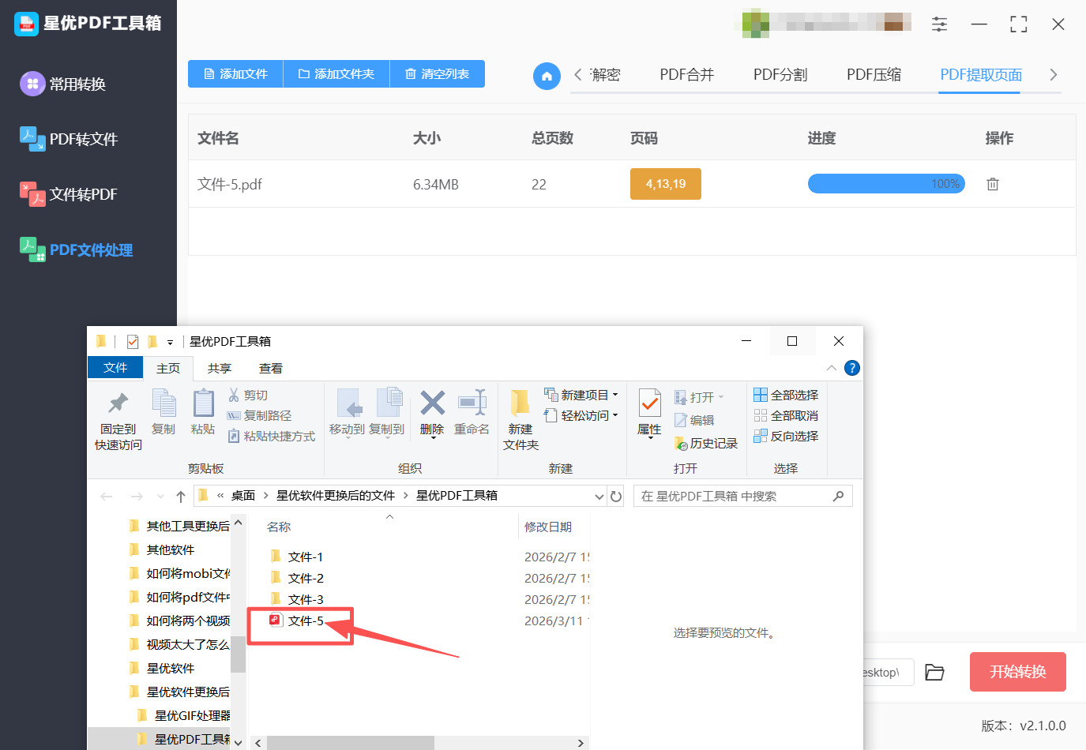Click the Explorer horizontal scrollbar
The image size is (1086, 750).
coord(351,743)
